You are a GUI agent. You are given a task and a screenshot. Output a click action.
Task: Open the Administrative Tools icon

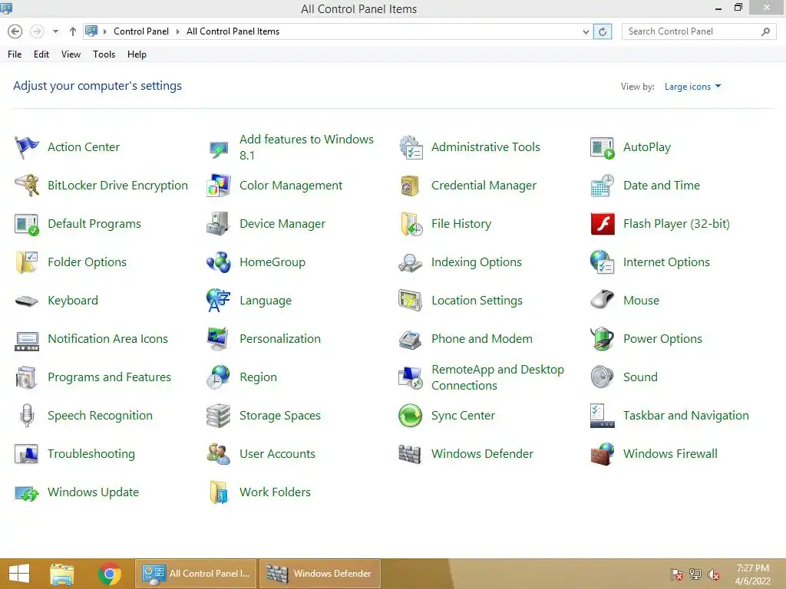pyautogui.click(x=411, y=147)
